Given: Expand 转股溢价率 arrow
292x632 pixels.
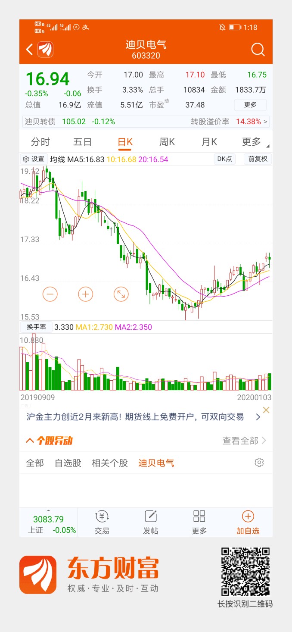Looking at the screenshot, I should (x=265, y=122).
